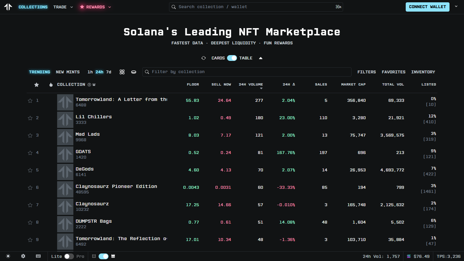The height and width of the screenshot is (261, 464).
Task: Open the Inventory view
Action: pos(423,72)
